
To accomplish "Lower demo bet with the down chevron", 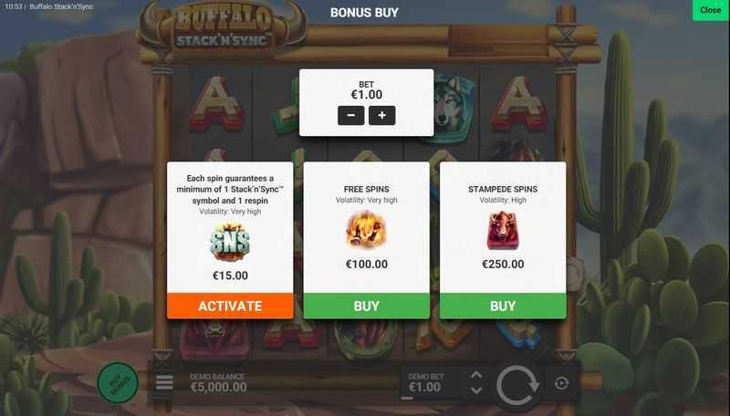I will [476, 390].
